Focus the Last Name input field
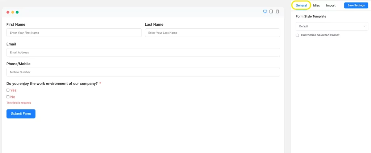This screenshot has width=371, height=153. pyautogui.click(x=212, y=33)
